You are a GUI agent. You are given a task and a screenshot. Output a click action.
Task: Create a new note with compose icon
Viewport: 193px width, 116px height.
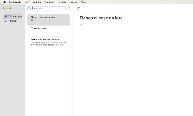click(x=70, y=8)
